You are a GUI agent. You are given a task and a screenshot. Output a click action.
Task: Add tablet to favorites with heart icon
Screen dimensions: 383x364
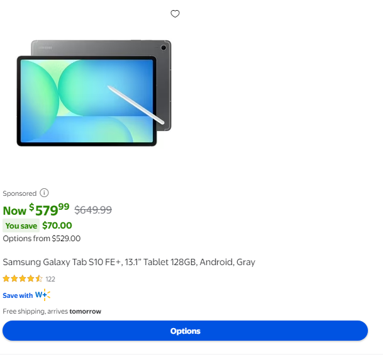(175, 14)
